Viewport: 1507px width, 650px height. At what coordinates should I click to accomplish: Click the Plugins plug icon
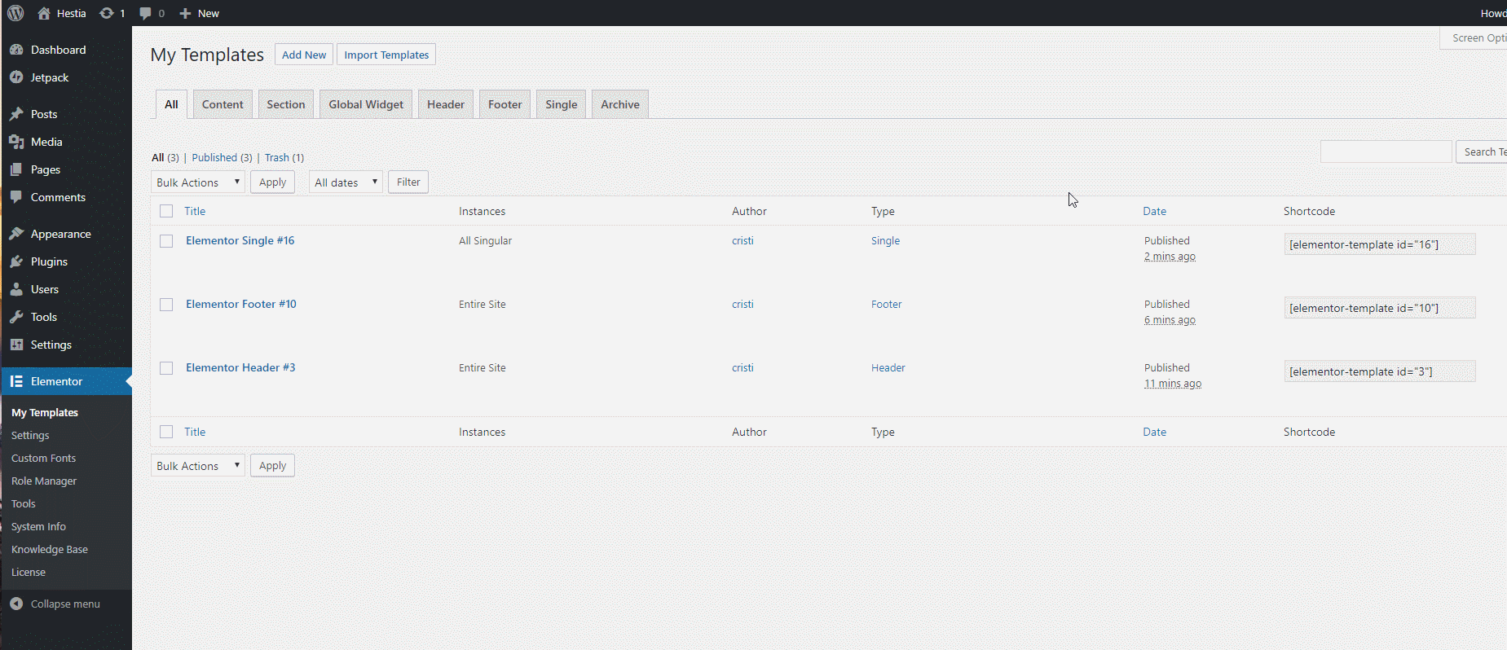(x=16, y=261)
